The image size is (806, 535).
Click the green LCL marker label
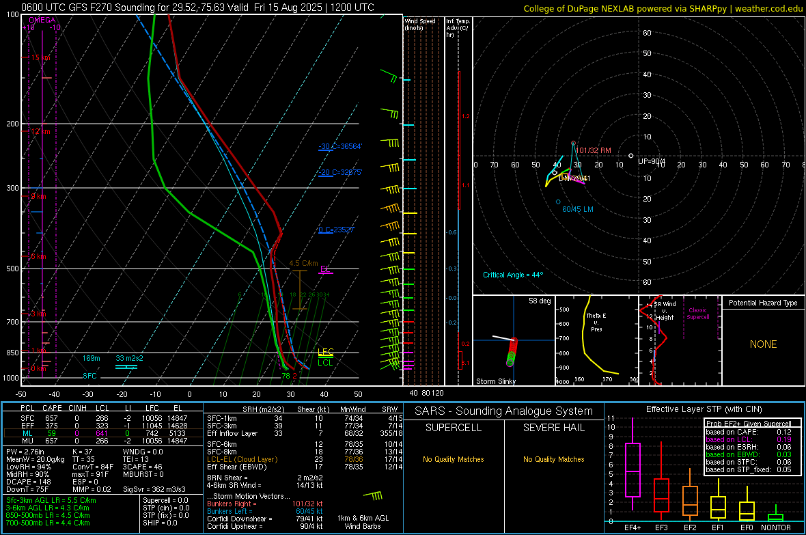click(325, 363)
